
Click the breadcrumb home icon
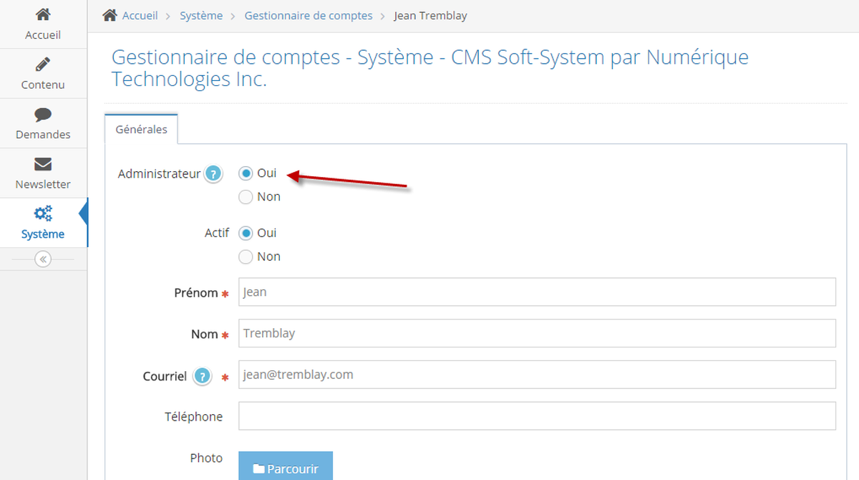[x=110, y=15]
